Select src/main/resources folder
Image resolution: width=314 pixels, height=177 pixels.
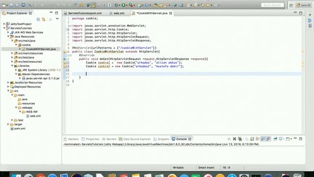click(30, 54)
